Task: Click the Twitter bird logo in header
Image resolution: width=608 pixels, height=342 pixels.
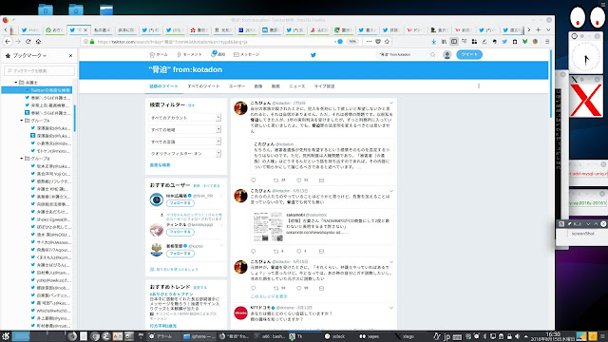Action: point(313,55)
